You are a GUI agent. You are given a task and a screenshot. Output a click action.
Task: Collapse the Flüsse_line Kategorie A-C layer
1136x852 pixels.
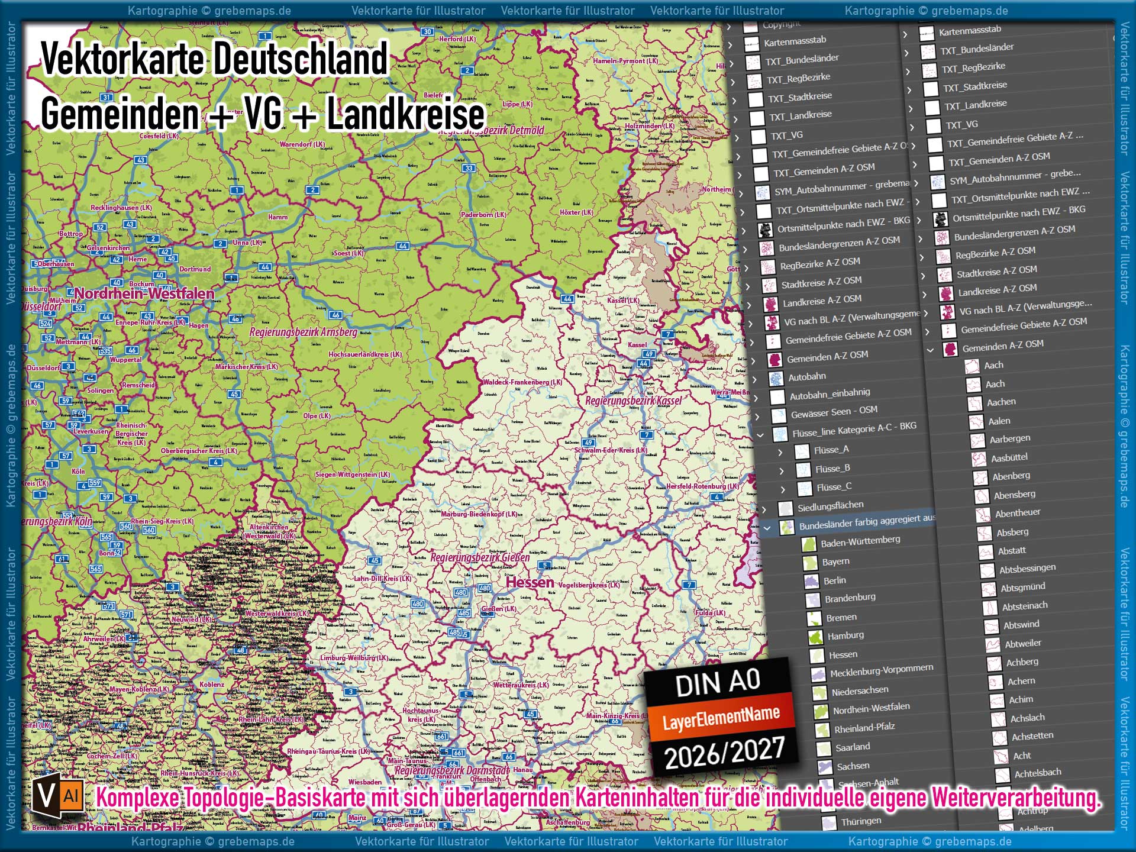(760, 435)
